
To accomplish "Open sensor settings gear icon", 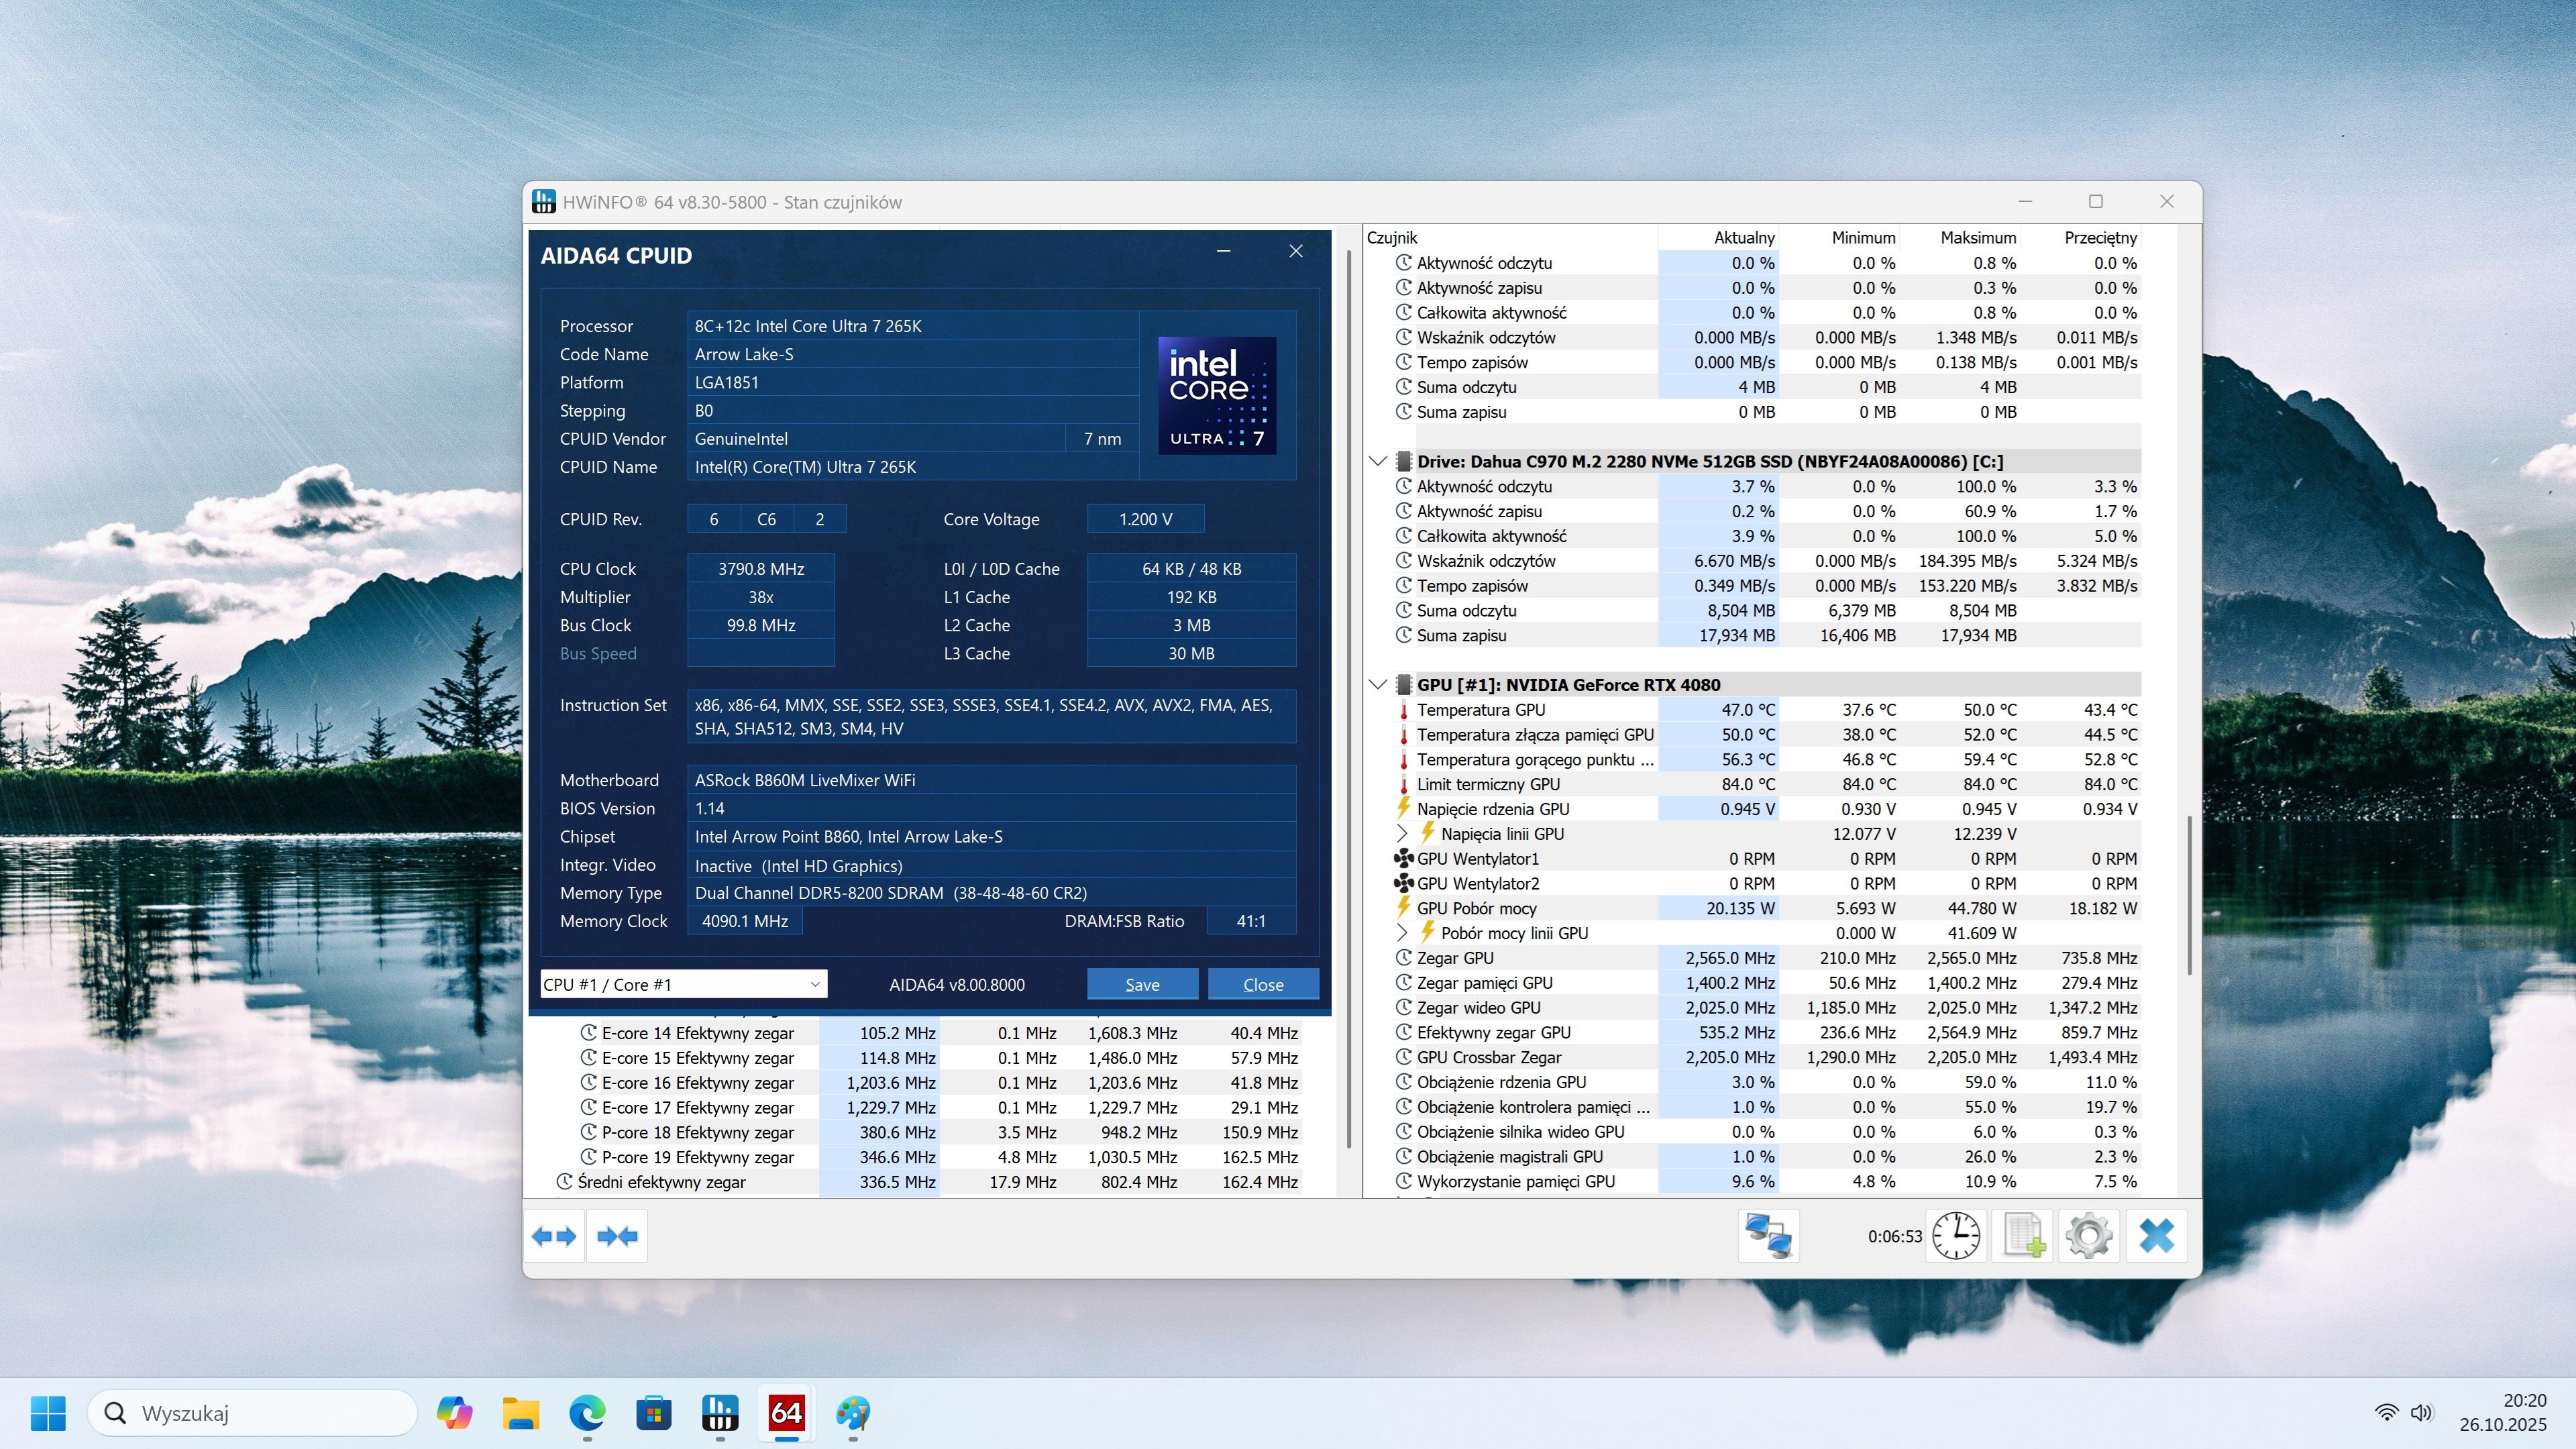I will [2088, 1236].
